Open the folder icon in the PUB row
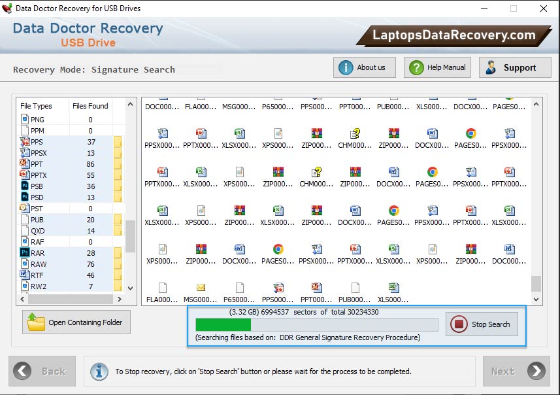The image size is (560, 395). coord(118,219)
